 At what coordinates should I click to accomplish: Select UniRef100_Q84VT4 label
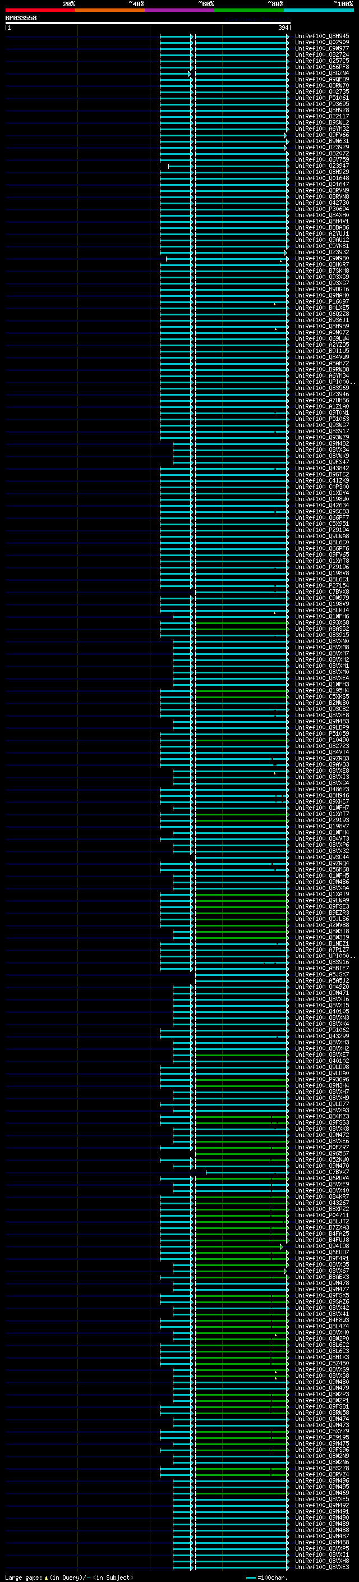point(322,753)
